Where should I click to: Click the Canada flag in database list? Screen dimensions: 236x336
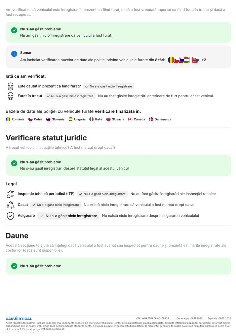coord(130,119)
